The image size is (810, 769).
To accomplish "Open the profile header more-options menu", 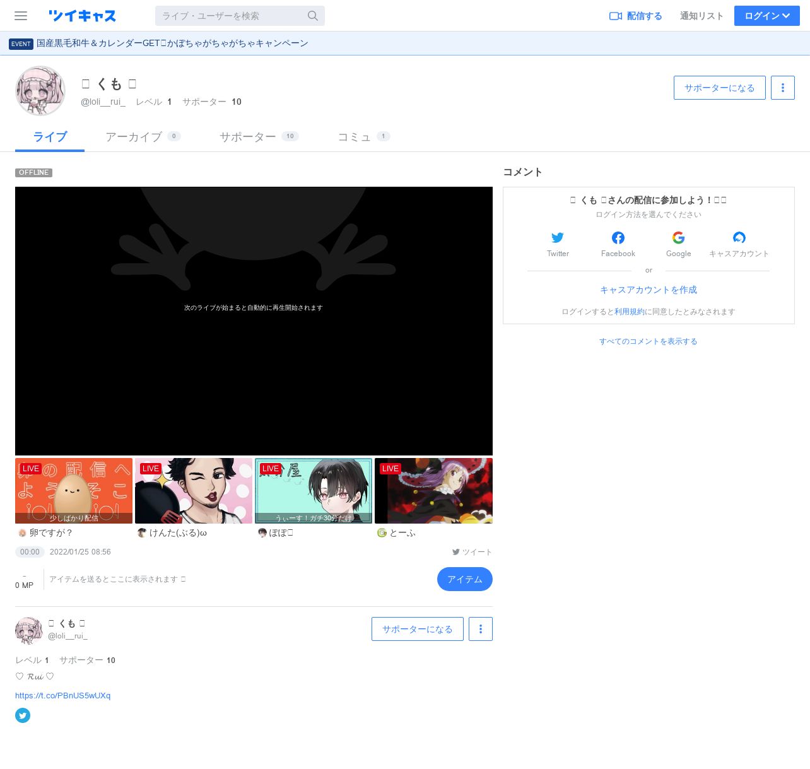I will [783, 88].
